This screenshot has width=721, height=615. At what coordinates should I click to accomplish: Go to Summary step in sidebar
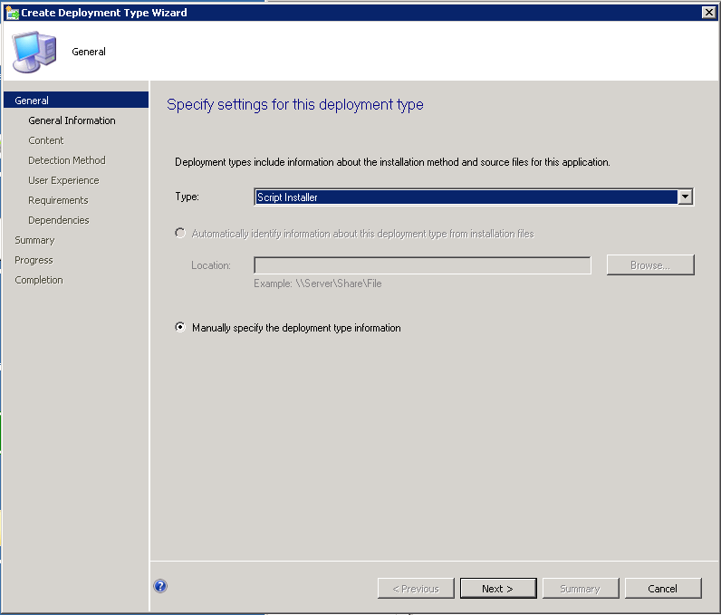(x=34, y=240)
